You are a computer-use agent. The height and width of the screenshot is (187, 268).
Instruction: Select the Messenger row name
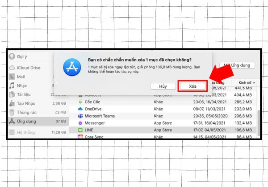pyautogui.click(x=95, y=123)
